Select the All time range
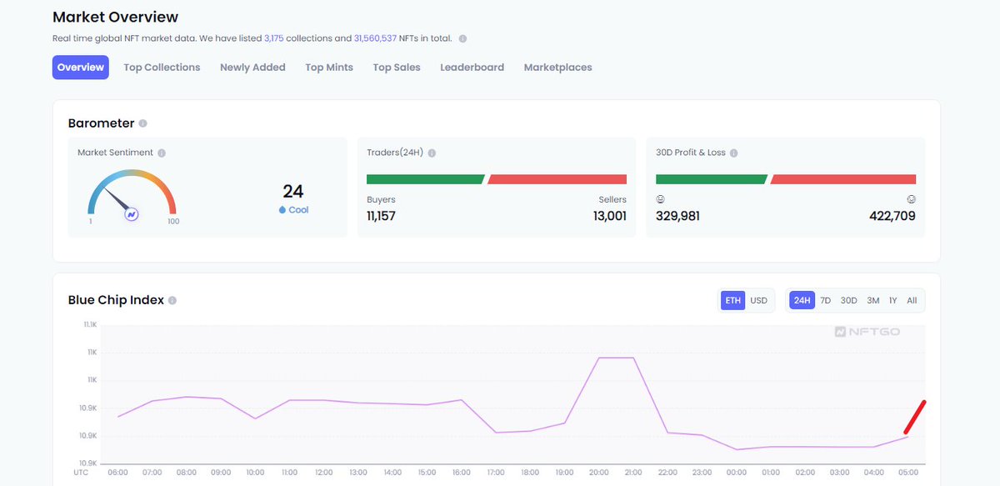Viewport: 1000px width, 486px height. point(912,300)
